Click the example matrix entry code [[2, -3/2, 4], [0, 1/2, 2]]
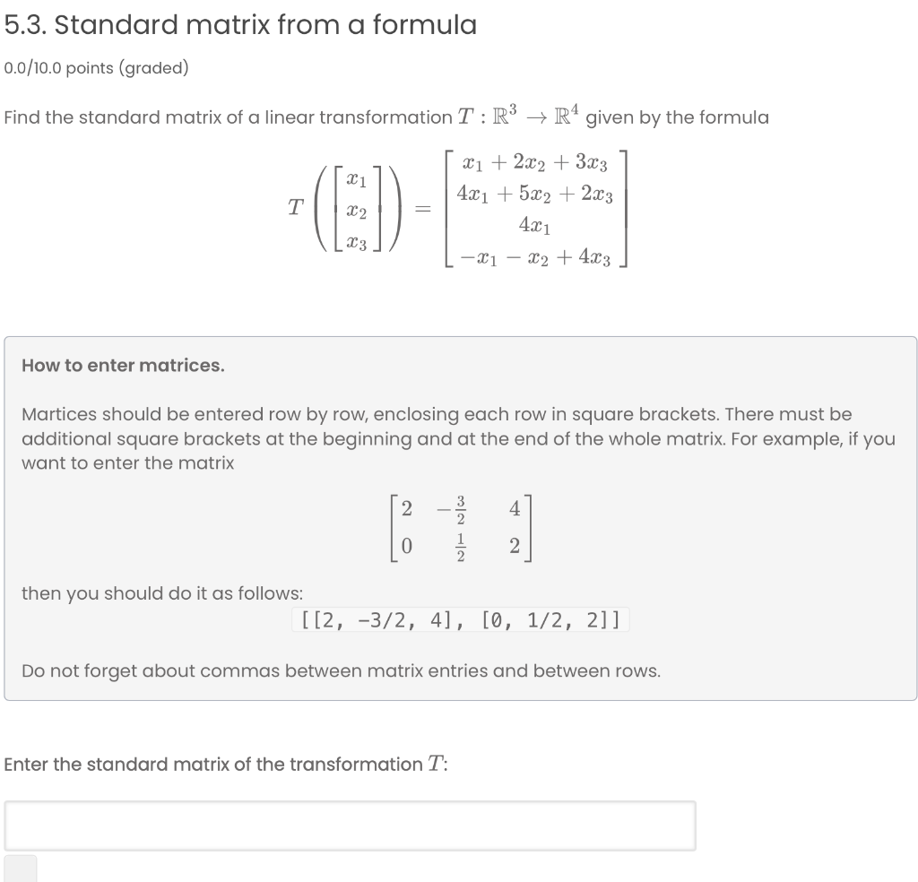This screenshot has height=882, width=918. click(x=459, y=618)
